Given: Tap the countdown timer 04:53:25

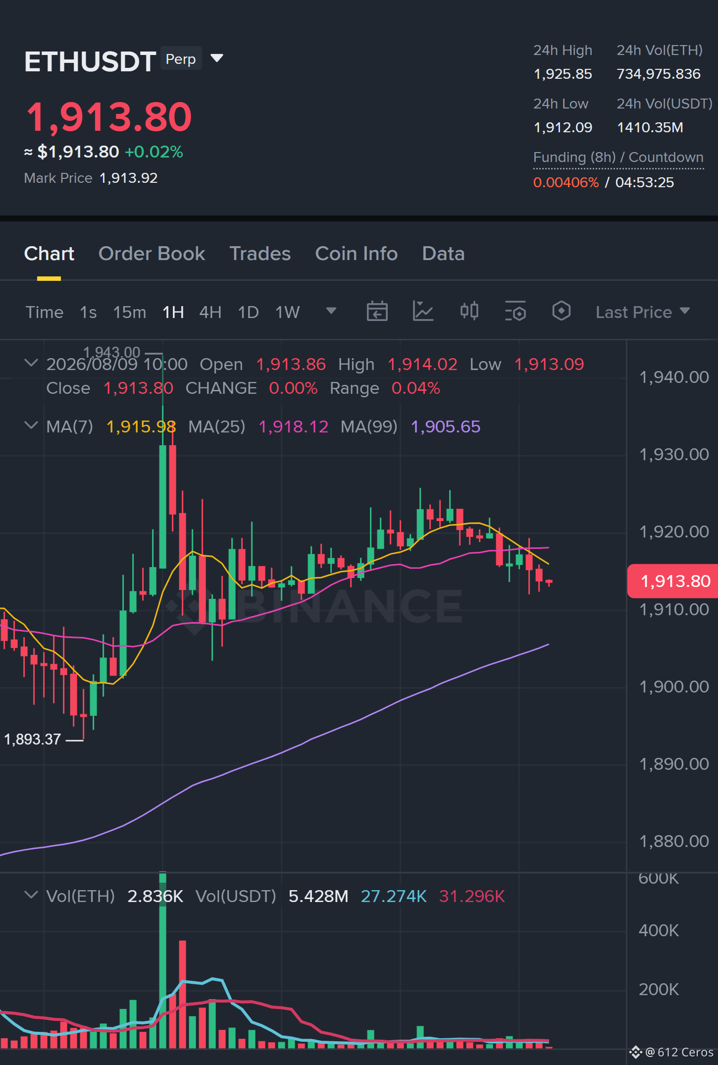Looking at the screenshot, I should (x=645, y=182).
